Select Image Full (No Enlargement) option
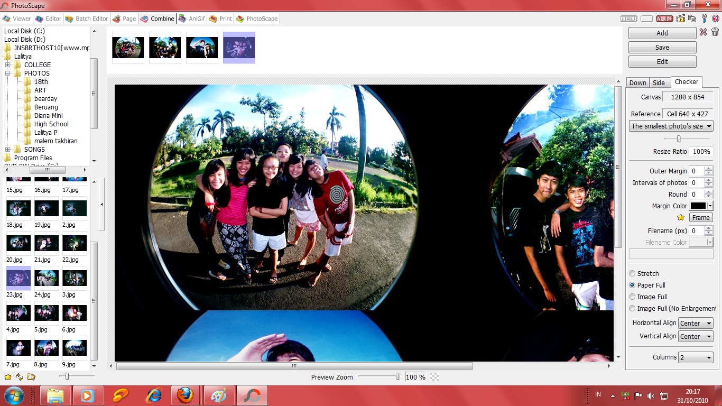 632,308
